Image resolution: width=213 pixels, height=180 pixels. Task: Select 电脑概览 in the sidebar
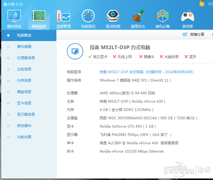[x=29, y=35]
